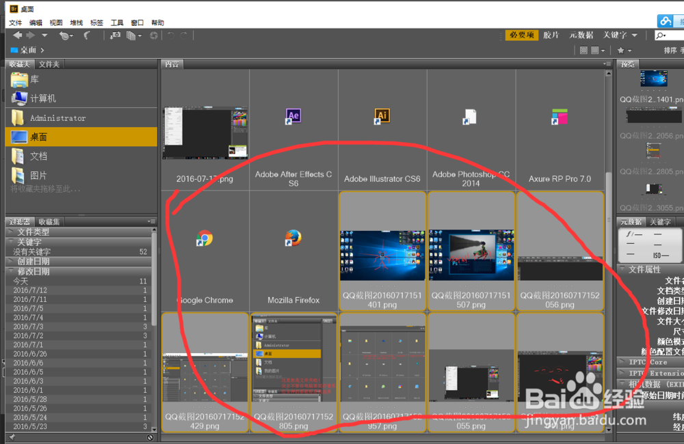Open the 帮助 menu

157,23
